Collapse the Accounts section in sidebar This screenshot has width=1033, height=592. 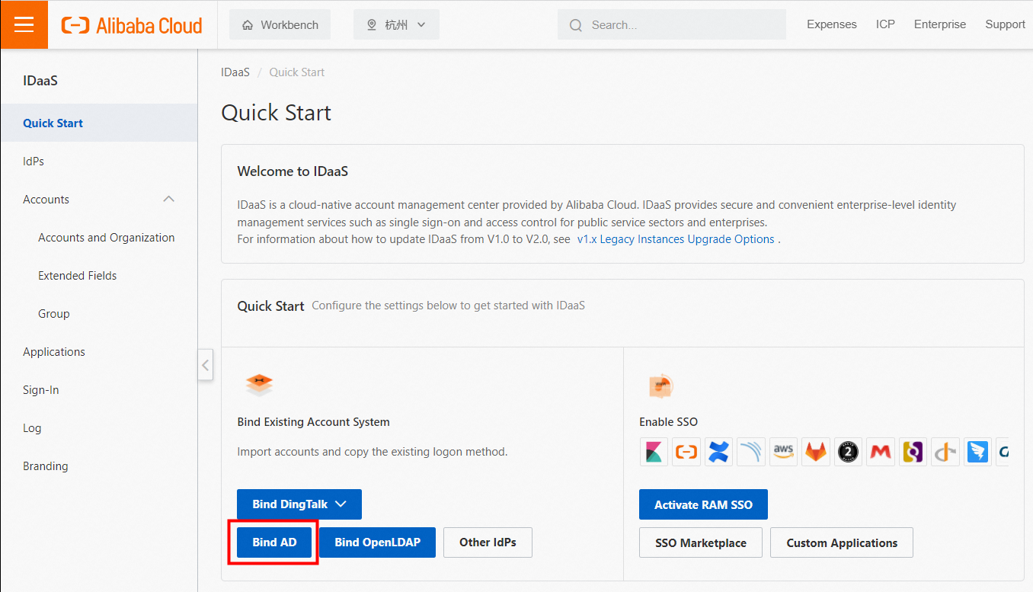(x=168, y=199)
